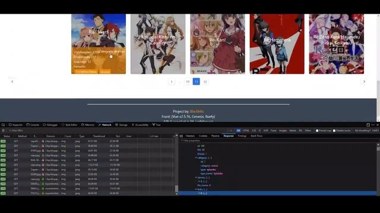
Task: Go to page 12 in pagination
Action: (x=205, y=82)
